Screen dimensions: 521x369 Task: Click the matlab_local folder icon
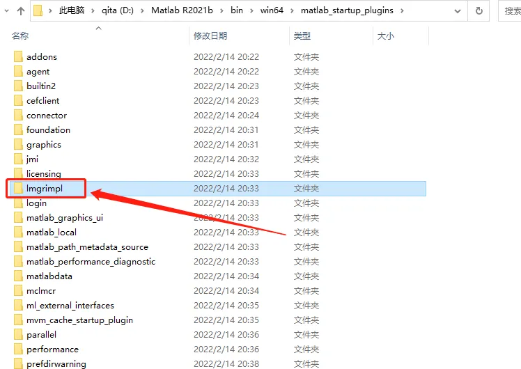18,232
